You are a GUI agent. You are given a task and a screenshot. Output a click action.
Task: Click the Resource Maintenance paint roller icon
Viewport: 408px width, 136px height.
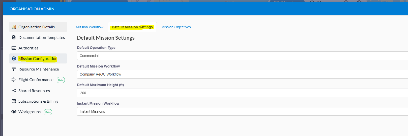[x=14, y=69]
